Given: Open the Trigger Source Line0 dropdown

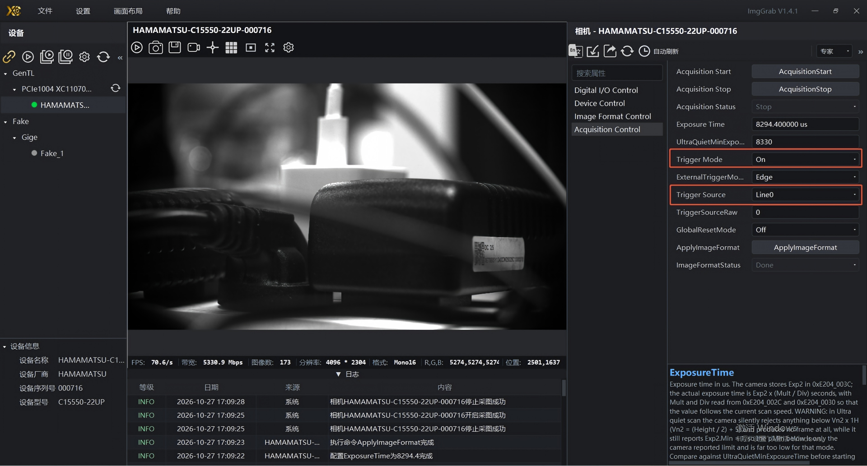Looking at the screenshot, I should pyautogui.click(x=805, y=194).
